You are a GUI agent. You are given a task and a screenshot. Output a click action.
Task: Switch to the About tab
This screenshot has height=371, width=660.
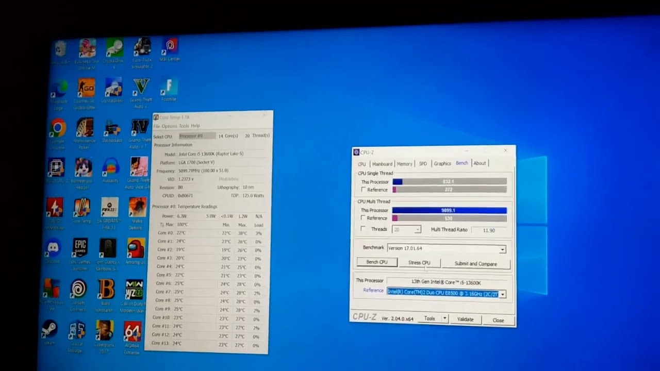[x=480, y=163]
